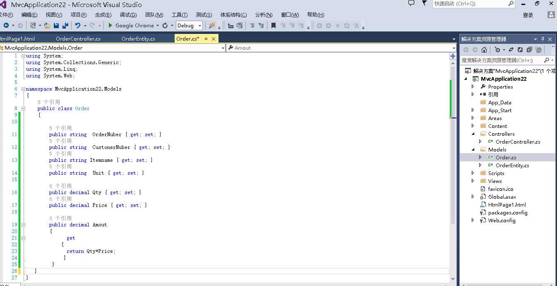This screenshot has height=286, width=557.
Task: Click the Quick Launch search field
Action: [x=473, y=3]
